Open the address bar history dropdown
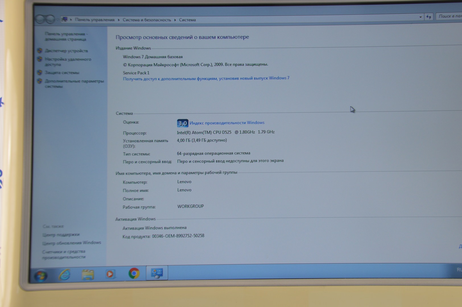 (420, 17)
